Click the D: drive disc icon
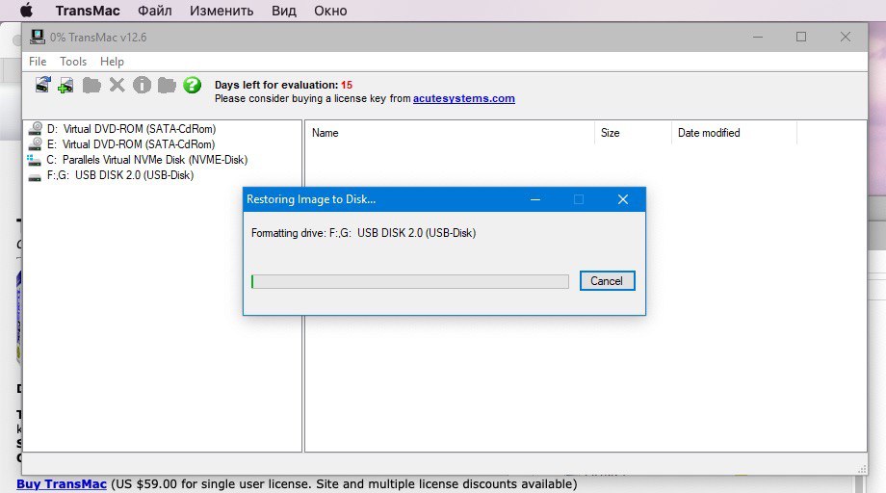Image resolution: width=886 pixels, height=493 pixels. [35, 129]
